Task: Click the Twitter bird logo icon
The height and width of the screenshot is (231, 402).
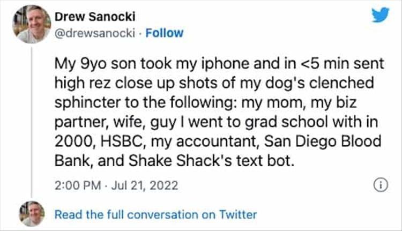Action: (x=380, y=16)
